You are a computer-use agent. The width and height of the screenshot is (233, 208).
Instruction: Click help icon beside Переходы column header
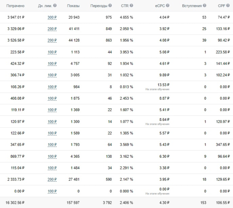point(110,6)
